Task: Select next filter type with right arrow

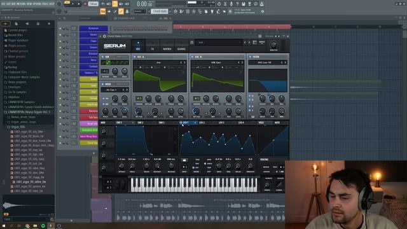Action: click(285, 62)
